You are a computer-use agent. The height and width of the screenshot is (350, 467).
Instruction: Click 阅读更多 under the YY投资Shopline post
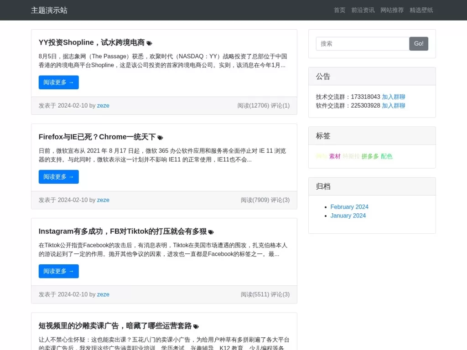click(58, 82)
